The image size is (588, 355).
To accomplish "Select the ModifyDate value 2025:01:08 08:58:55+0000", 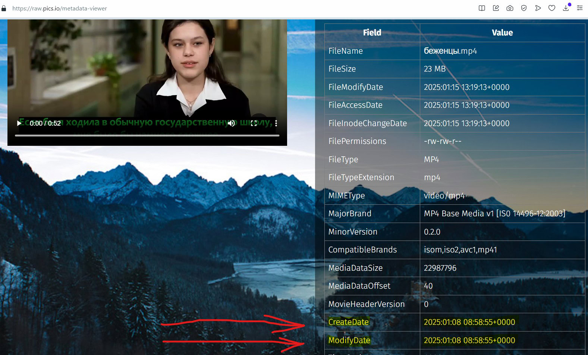I will pyautogui.click(x=469, y=340).
